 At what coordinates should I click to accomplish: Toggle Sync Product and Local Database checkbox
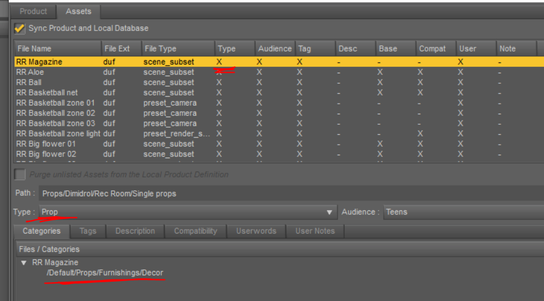(x=19, y=28)
